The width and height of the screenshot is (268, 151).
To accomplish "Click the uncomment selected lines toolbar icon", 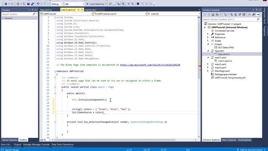I will pyautogui.click(x=132, y=4).
